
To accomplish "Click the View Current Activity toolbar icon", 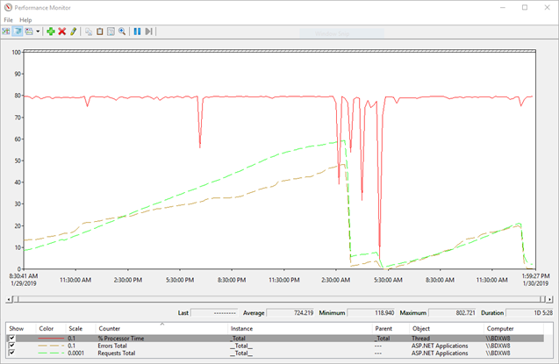I will [x=6, y=32].
